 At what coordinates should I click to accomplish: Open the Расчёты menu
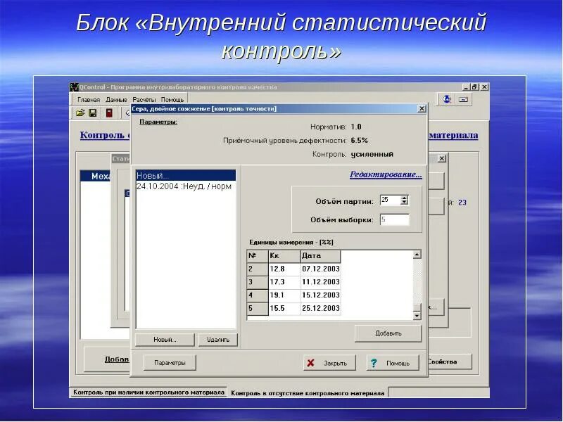pos(144,100)
